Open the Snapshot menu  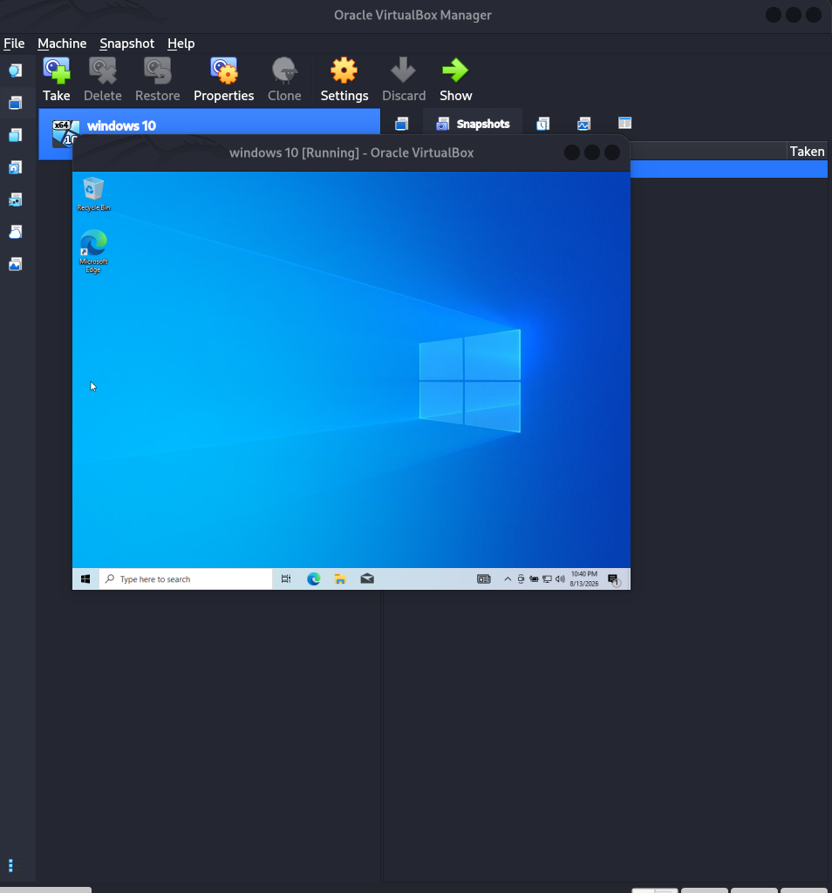(126, 44)
